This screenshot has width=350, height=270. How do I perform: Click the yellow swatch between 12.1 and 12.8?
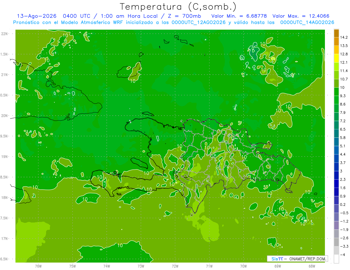336,58
